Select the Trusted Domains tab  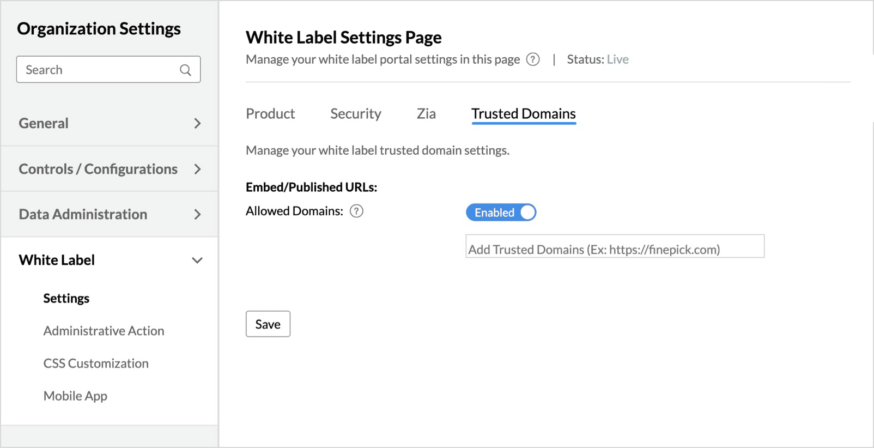pos(523,114)
